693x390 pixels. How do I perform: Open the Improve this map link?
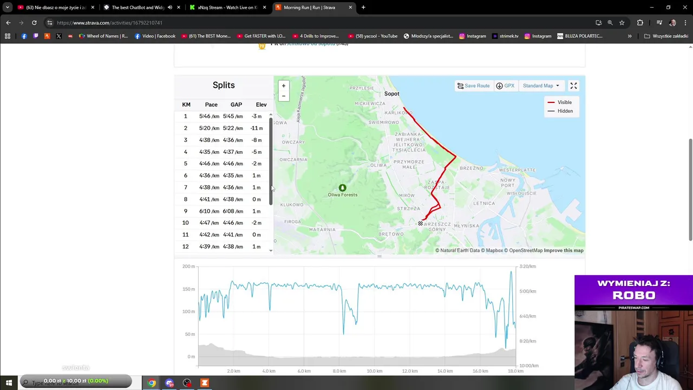point(564,250)
